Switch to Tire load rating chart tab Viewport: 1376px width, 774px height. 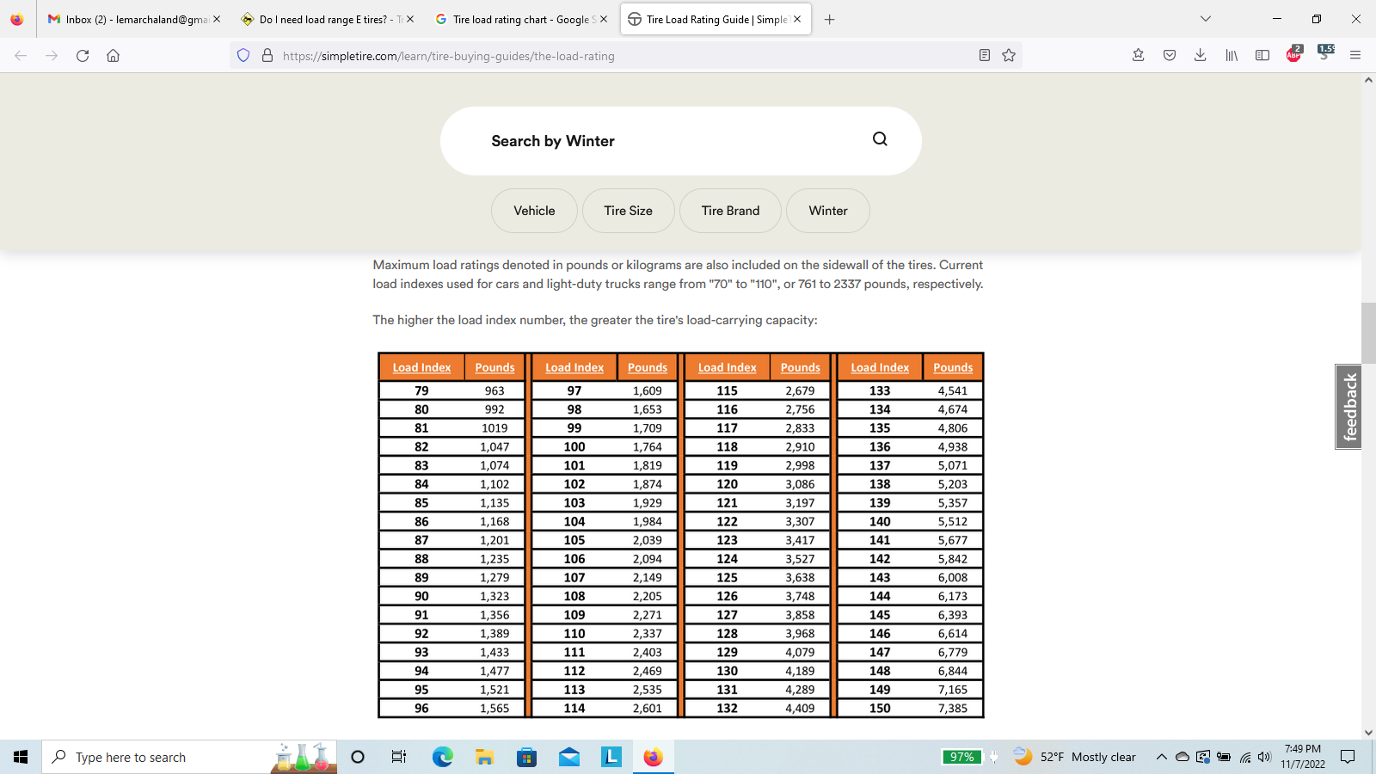pyautogui.click(x=521, y=19)
